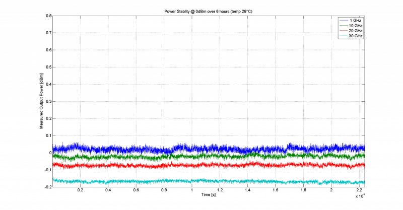Click the 0.5 tick label on y-axis
The image size is (403, 210).
pyautogui.click(x=49, y=67)
